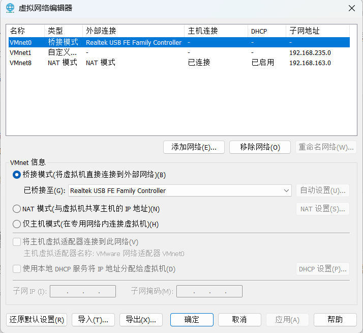Click the 子网 IP input field
This screenshot has width=363, height=333.
tap(83, 291)
